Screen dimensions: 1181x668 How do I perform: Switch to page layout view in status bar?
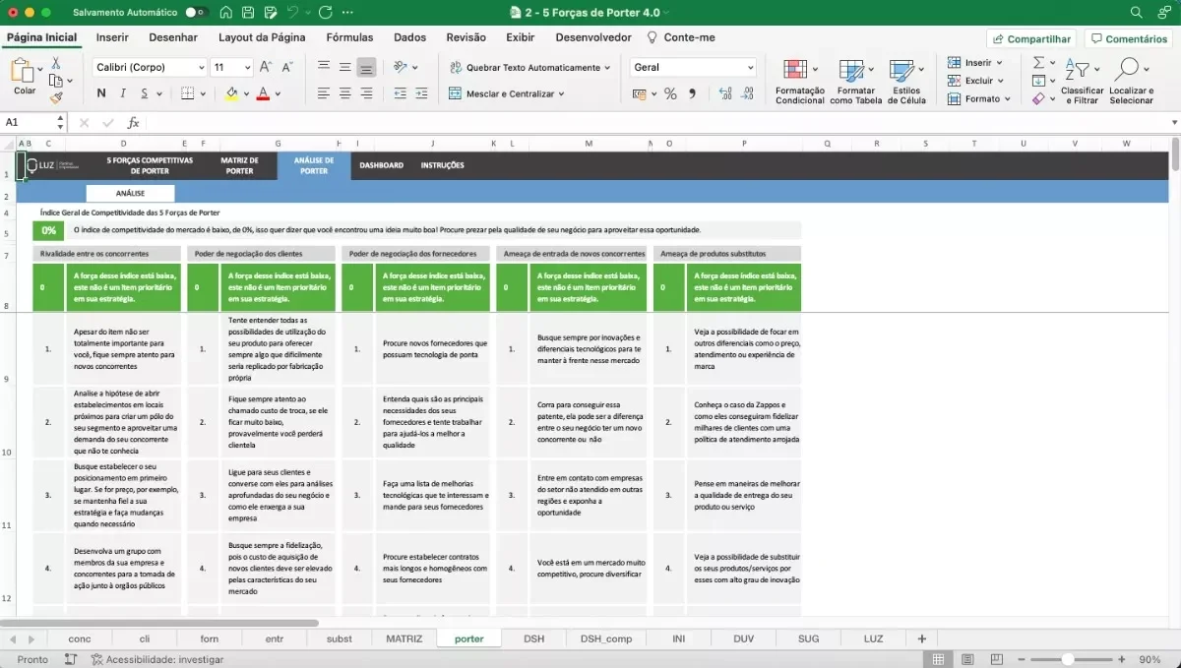968,659
